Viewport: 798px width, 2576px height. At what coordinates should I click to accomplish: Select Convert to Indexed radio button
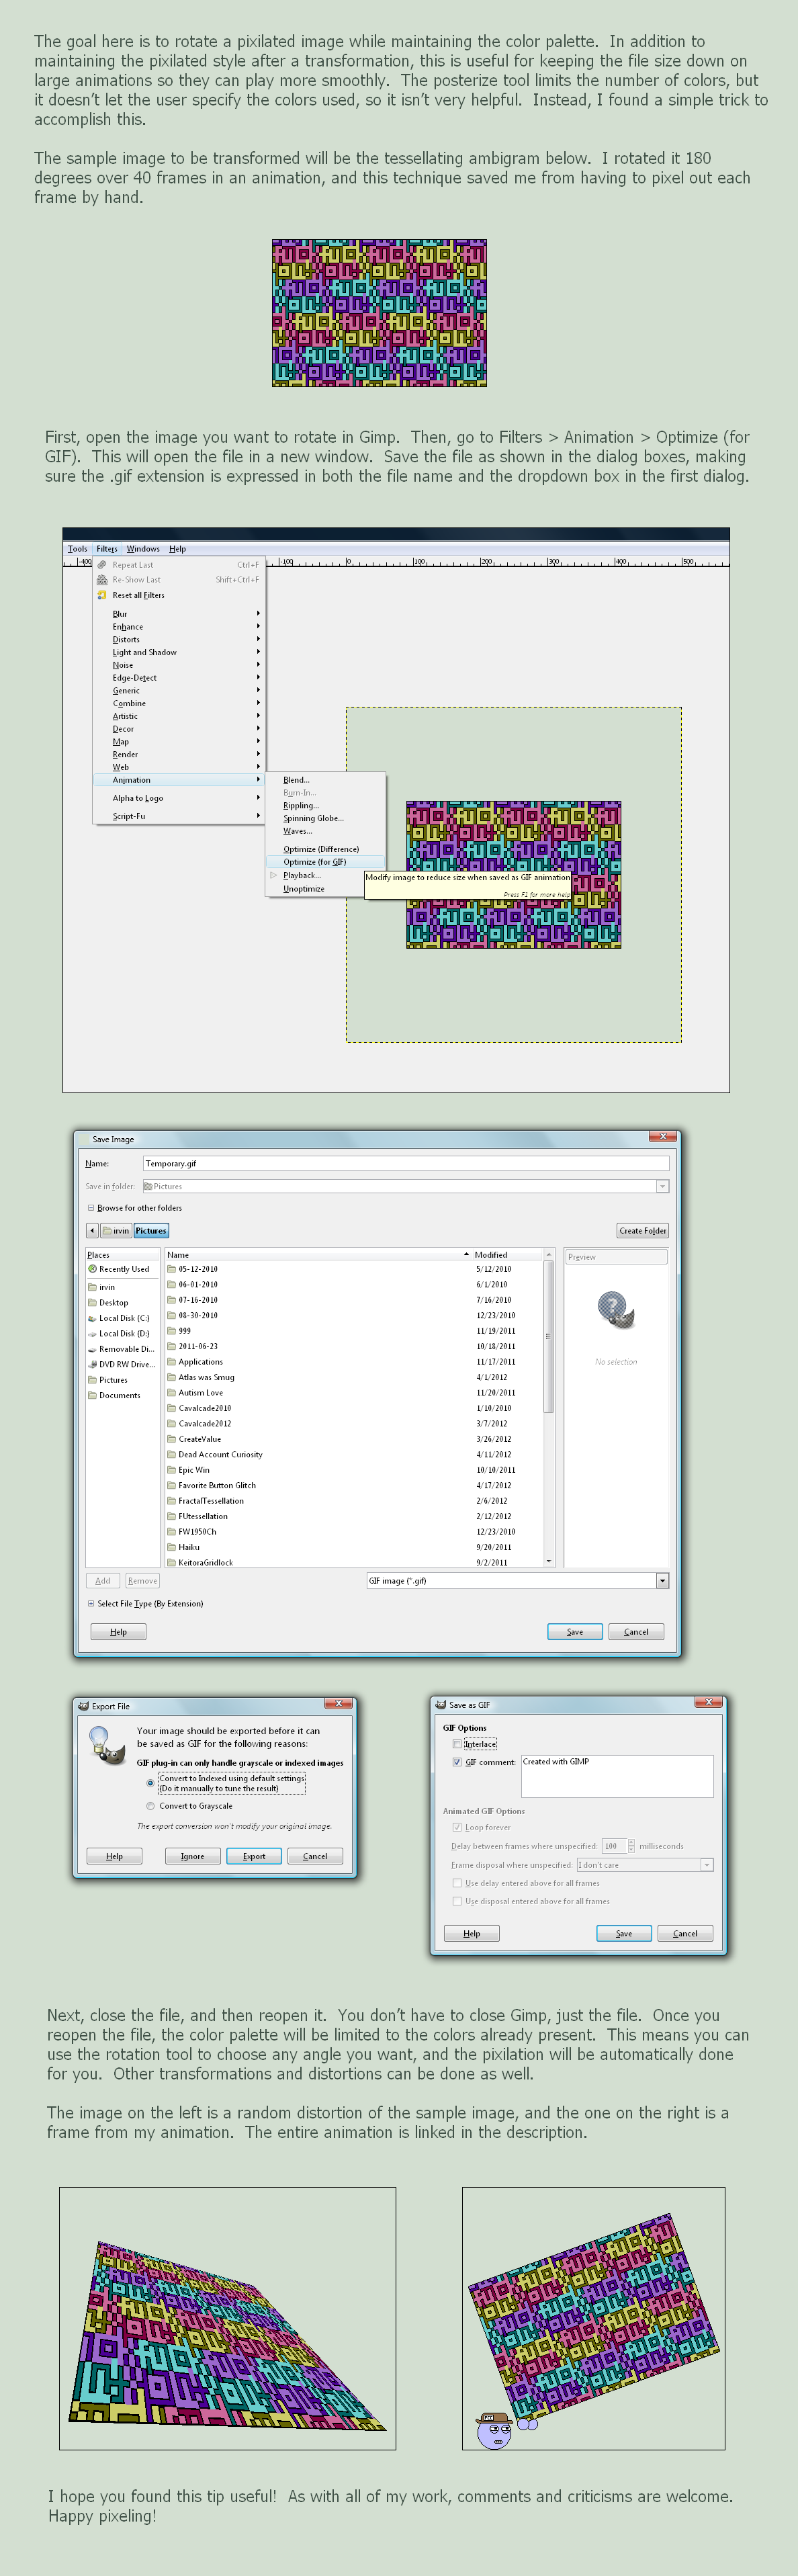point(150,1783)
